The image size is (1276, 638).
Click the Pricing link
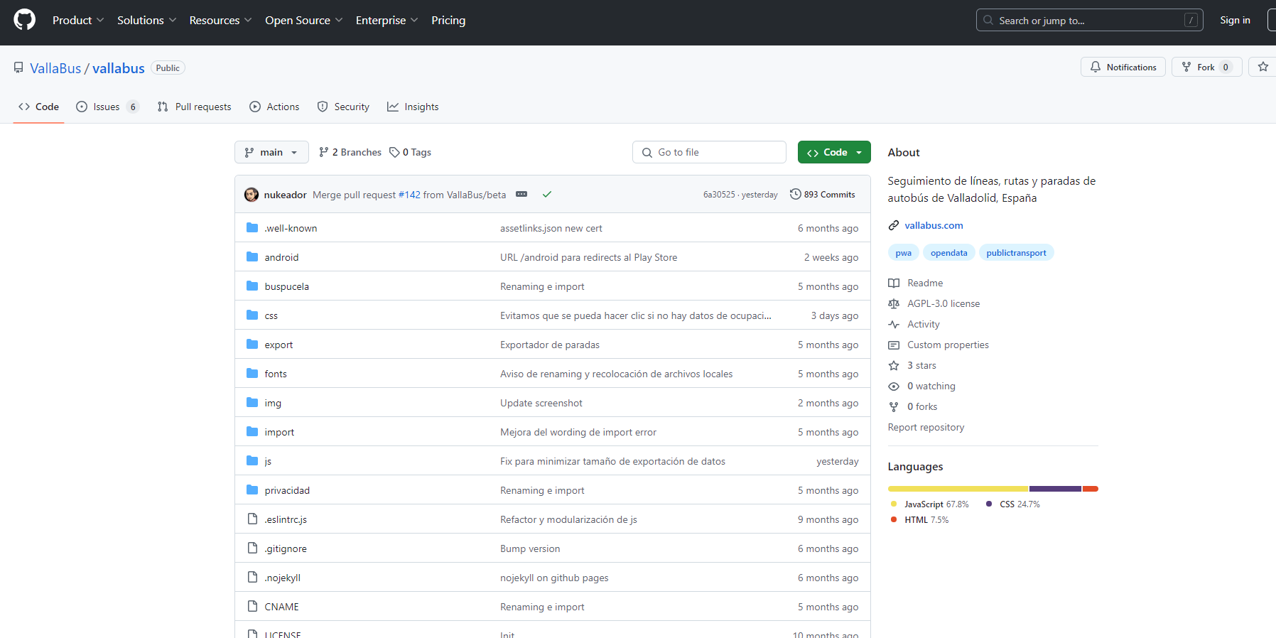pos(448,20)
